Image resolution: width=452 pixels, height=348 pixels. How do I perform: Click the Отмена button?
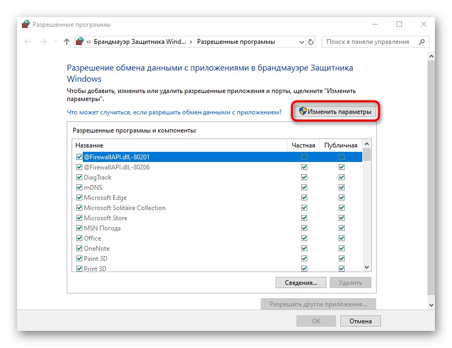coord(360,321)
